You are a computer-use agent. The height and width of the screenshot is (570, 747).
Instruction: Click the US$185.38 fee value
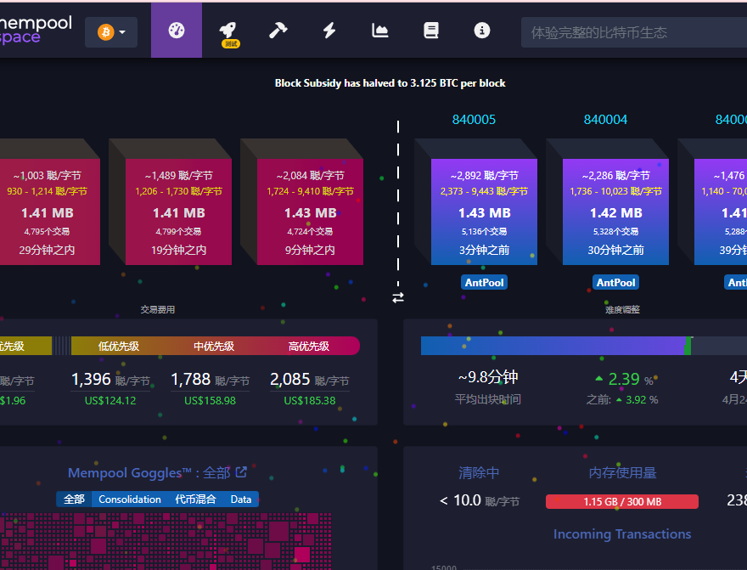pos(310,401)
